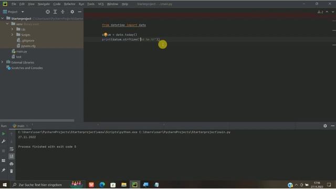Screen dimensions: 336x189
Task: Navigate up the stack trace arrow
Action: (12, 134)
